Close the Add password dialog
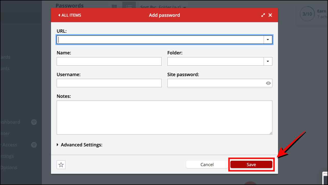Image resolution: width=328 pixels, height=185 pixels. [270, 15]
